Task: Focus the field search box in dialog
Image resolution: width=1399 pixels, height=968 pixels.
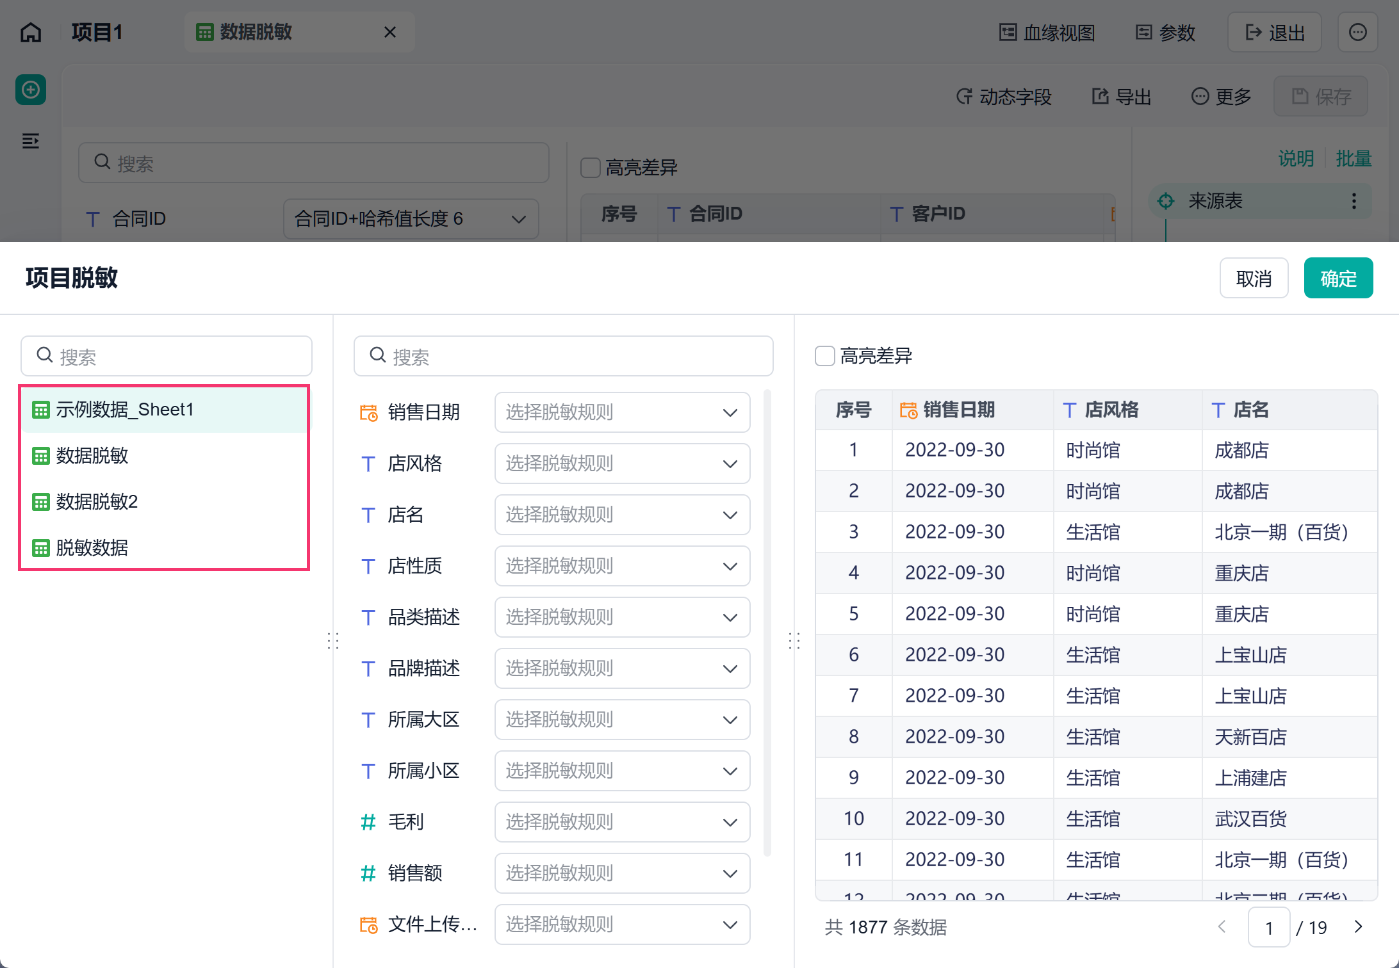Action: click(x=563, y=356)
